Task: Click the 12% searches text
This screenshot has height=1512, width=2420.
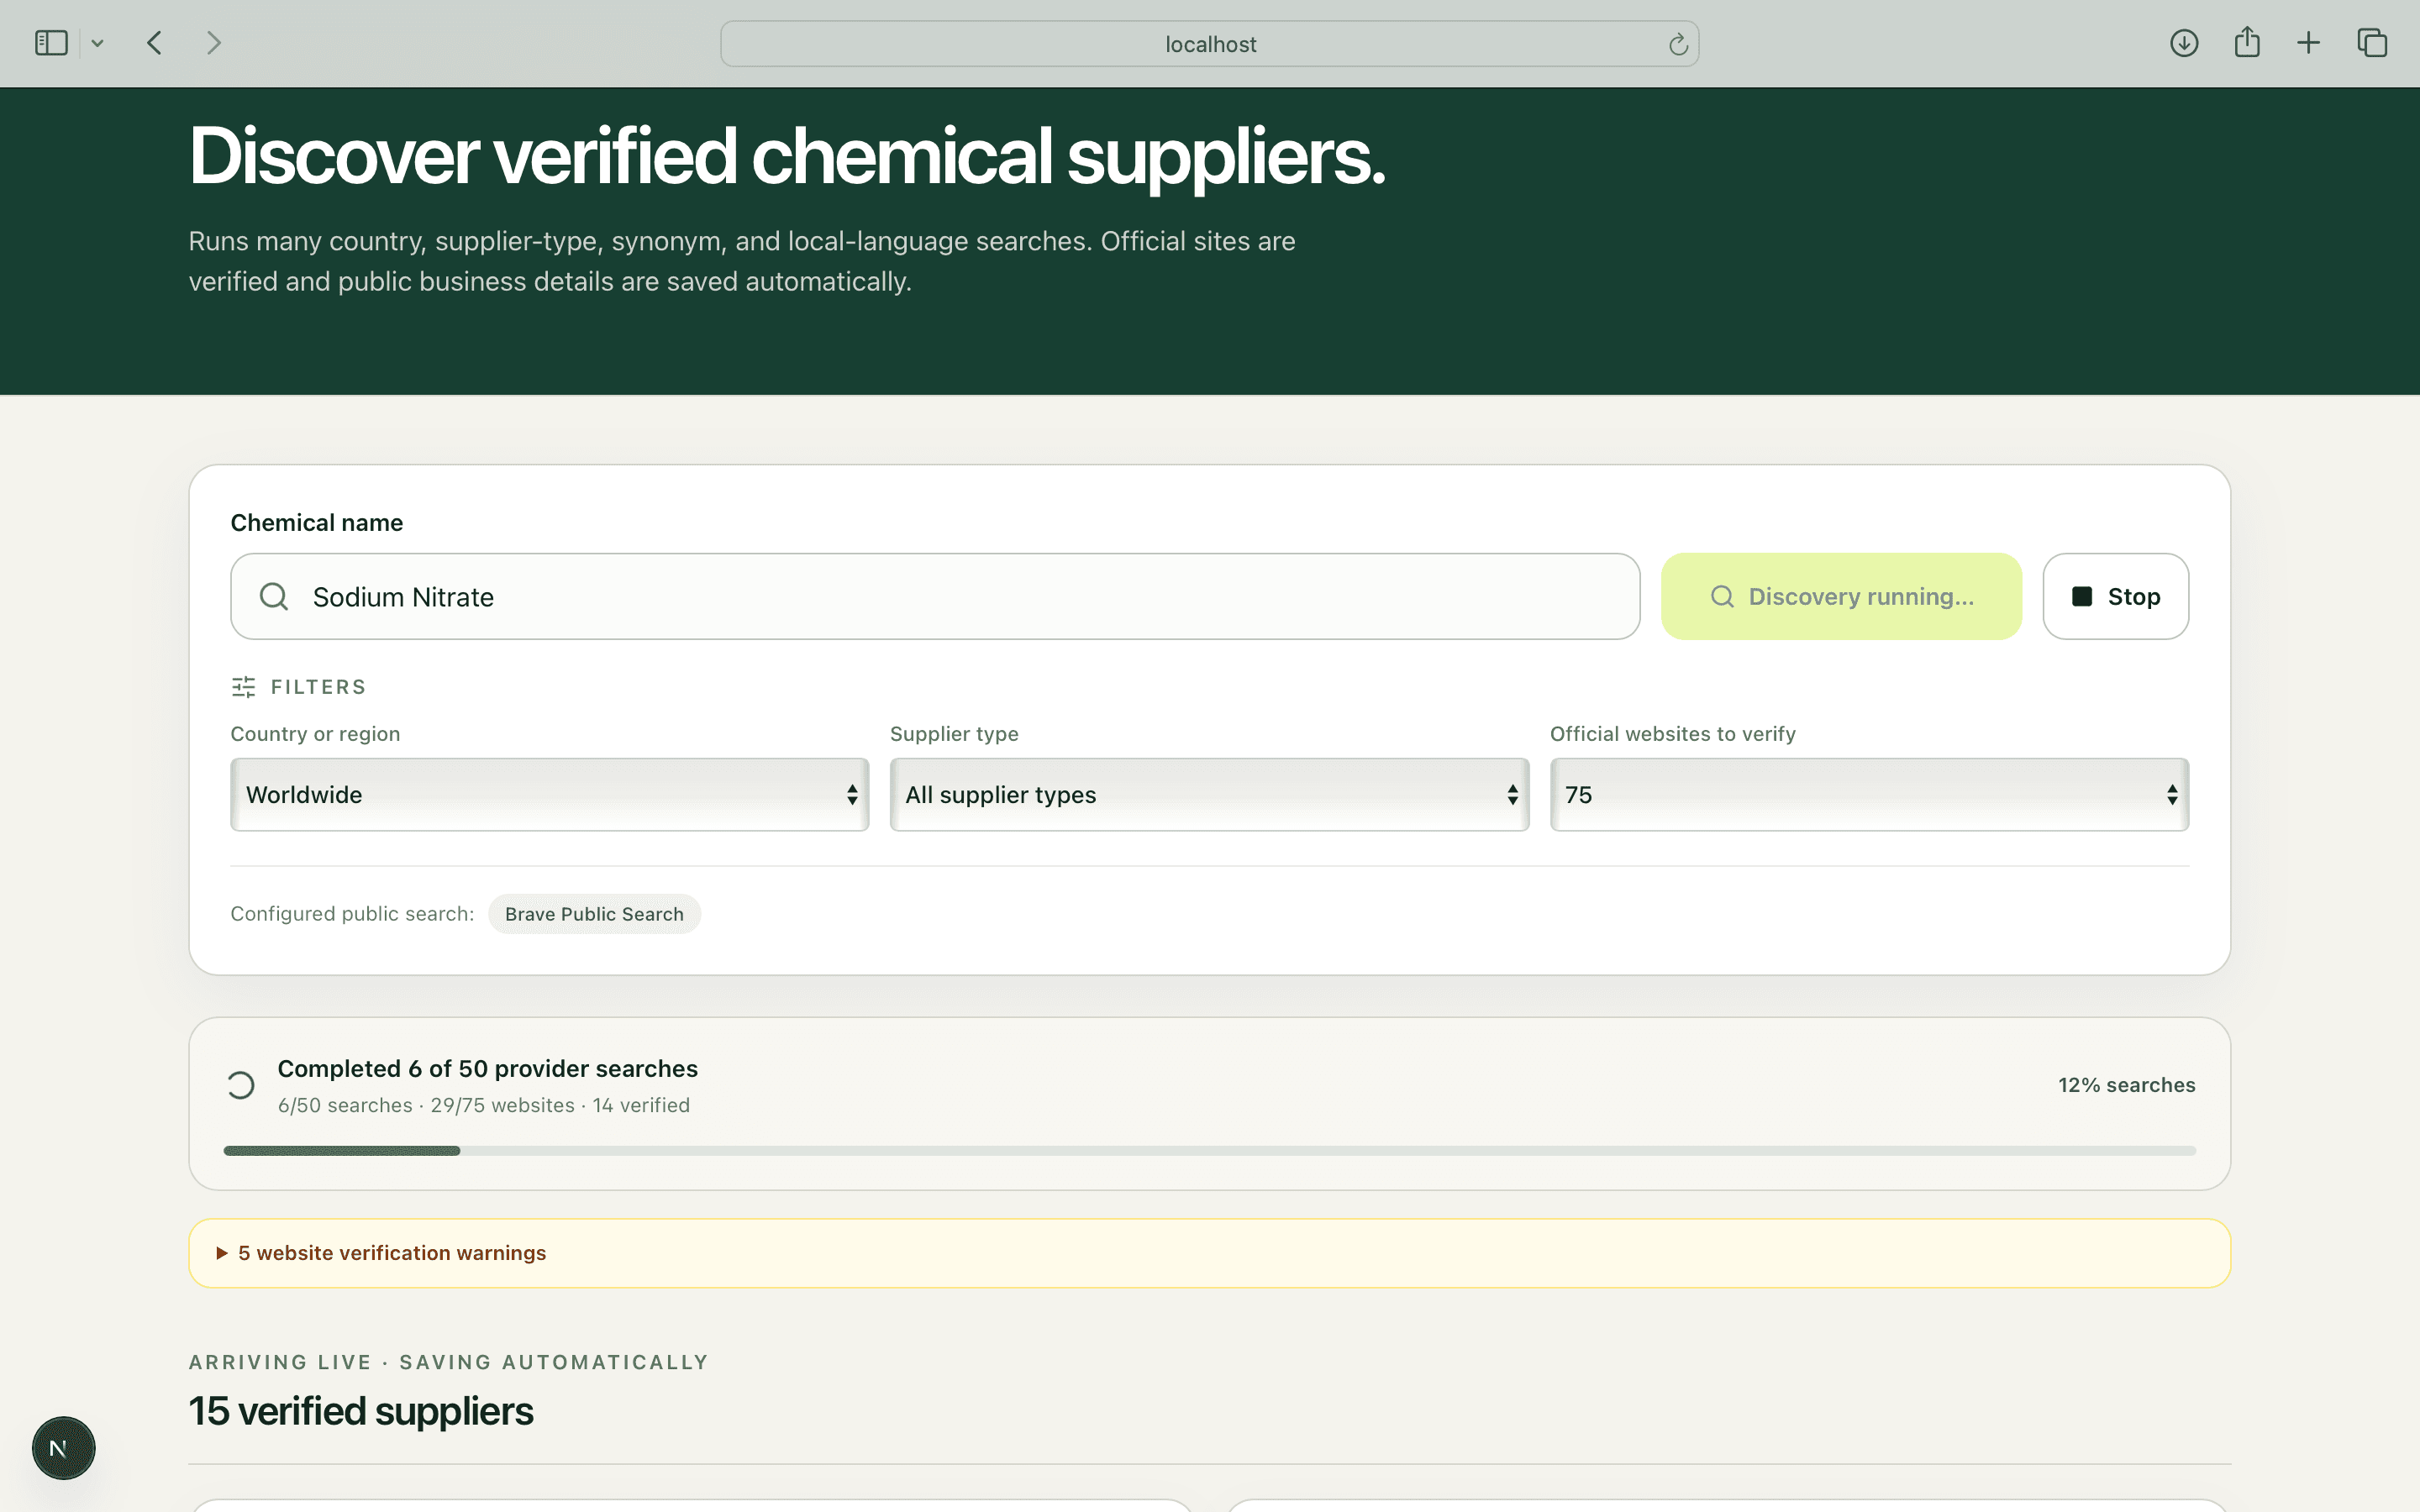Action: point(2126,1085)
